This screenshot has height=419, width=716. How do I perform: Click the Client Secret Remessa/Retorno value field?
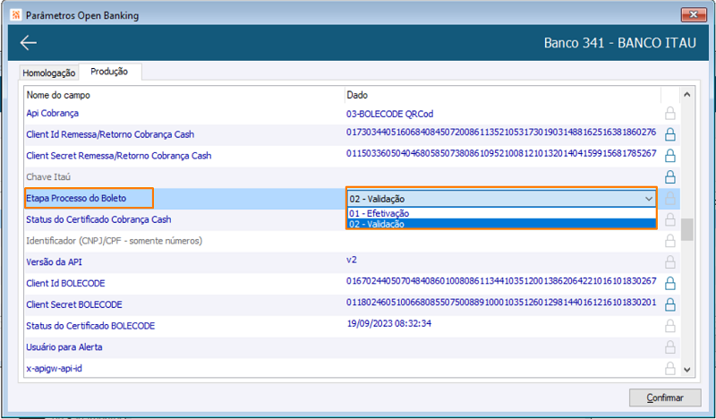click(x=501, y=153)
